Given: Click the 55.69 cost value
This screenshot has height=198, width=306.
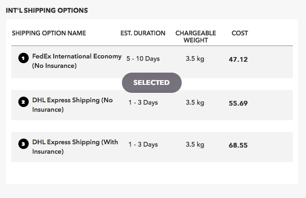Looking at the screenshot, I should [238, 103].
